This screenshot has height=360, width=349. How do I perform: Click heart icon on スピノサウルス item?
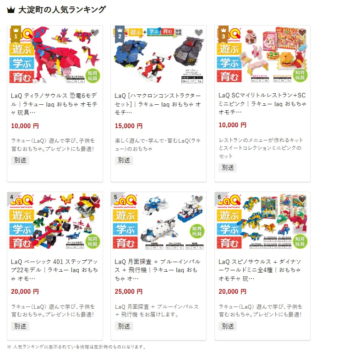302,199
